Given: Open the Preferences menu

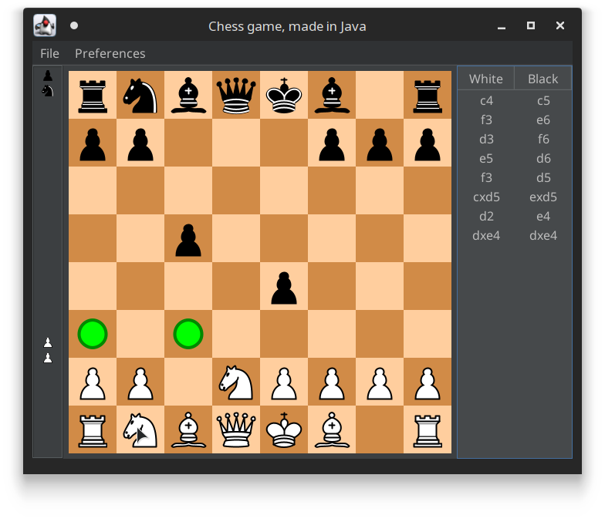Looking at the screenshot, I should tap(110, 53).
